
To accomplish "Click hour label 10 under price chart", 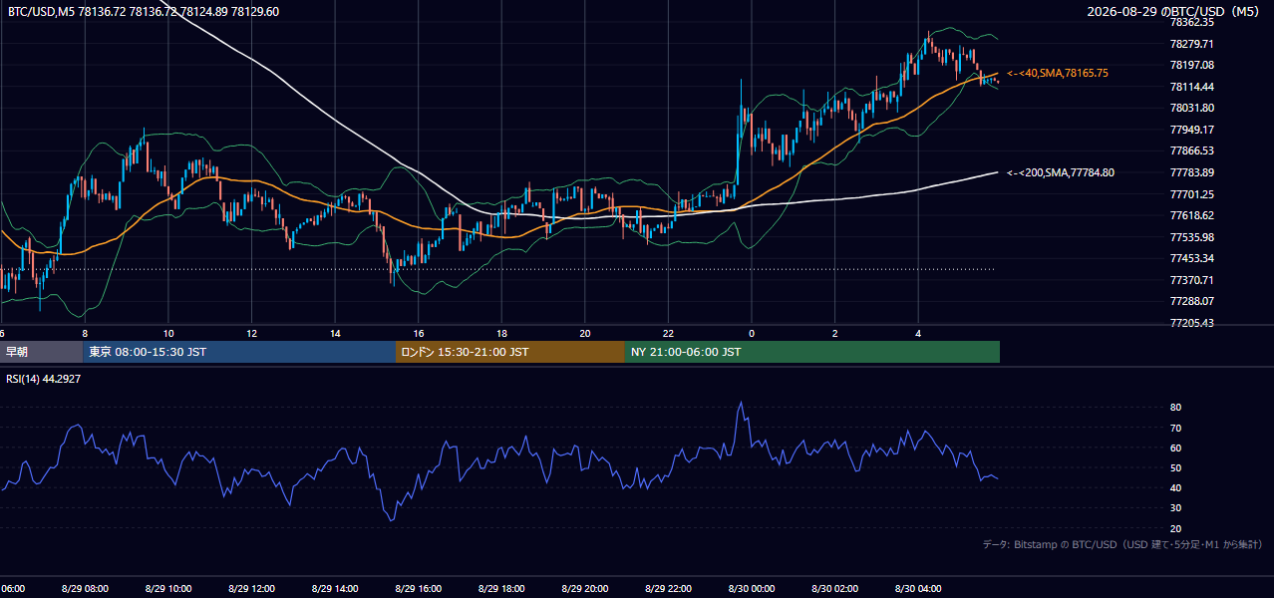I will [168, 333].
